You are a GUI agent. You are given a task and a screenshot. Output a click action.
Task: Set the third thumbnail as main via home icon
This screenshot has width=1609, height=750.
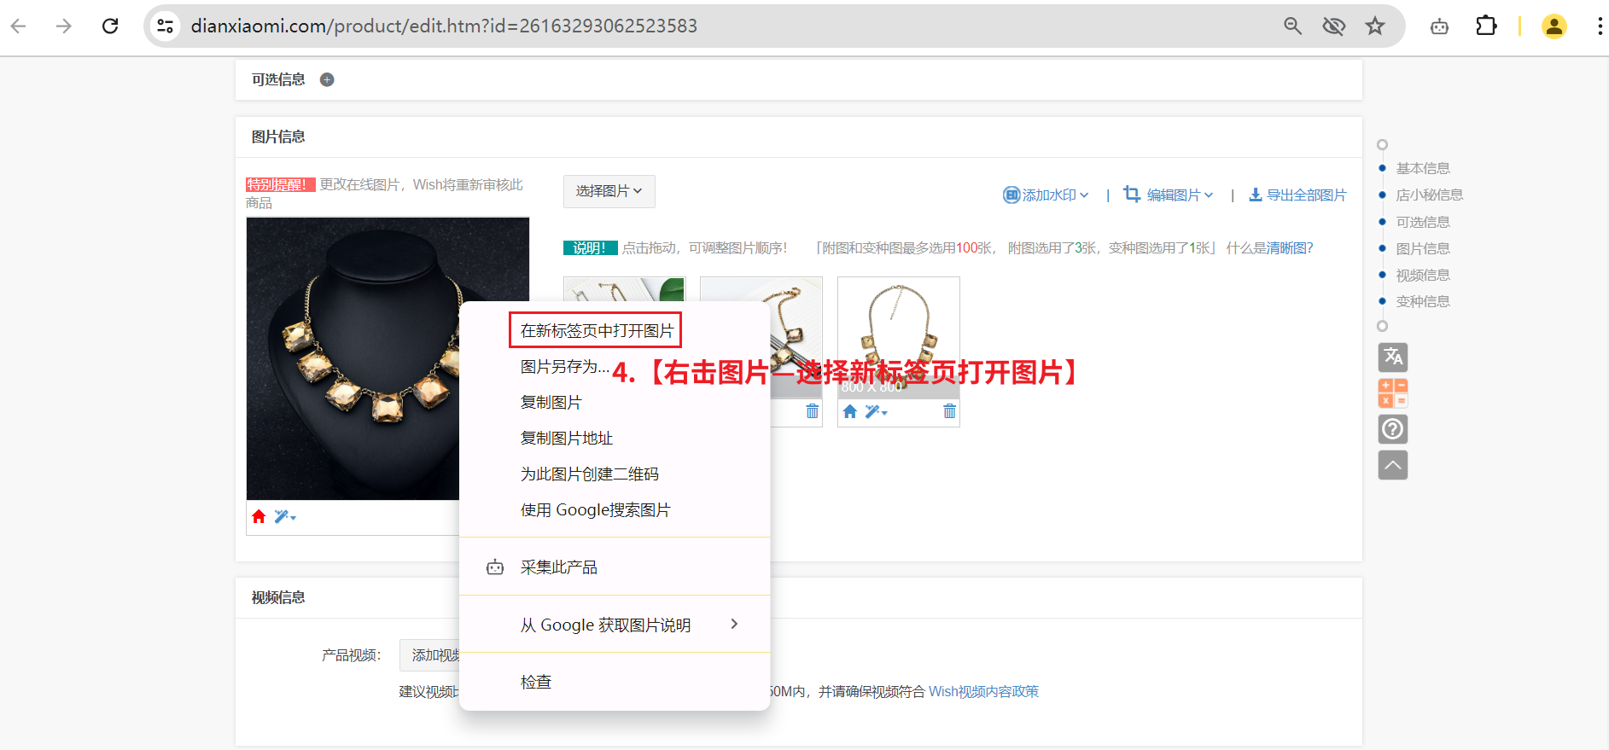point(849,412)
